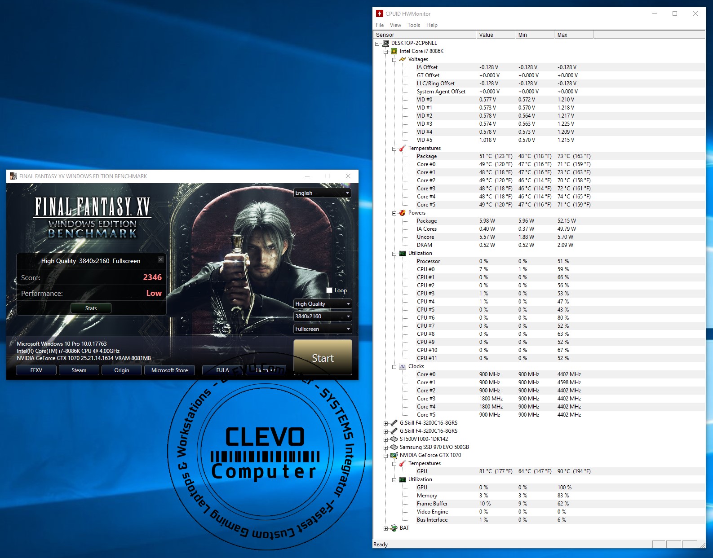Click the second G.Skill F4-3200C16-8GRS memory icon
713x558 pixels.
[394, 431]
